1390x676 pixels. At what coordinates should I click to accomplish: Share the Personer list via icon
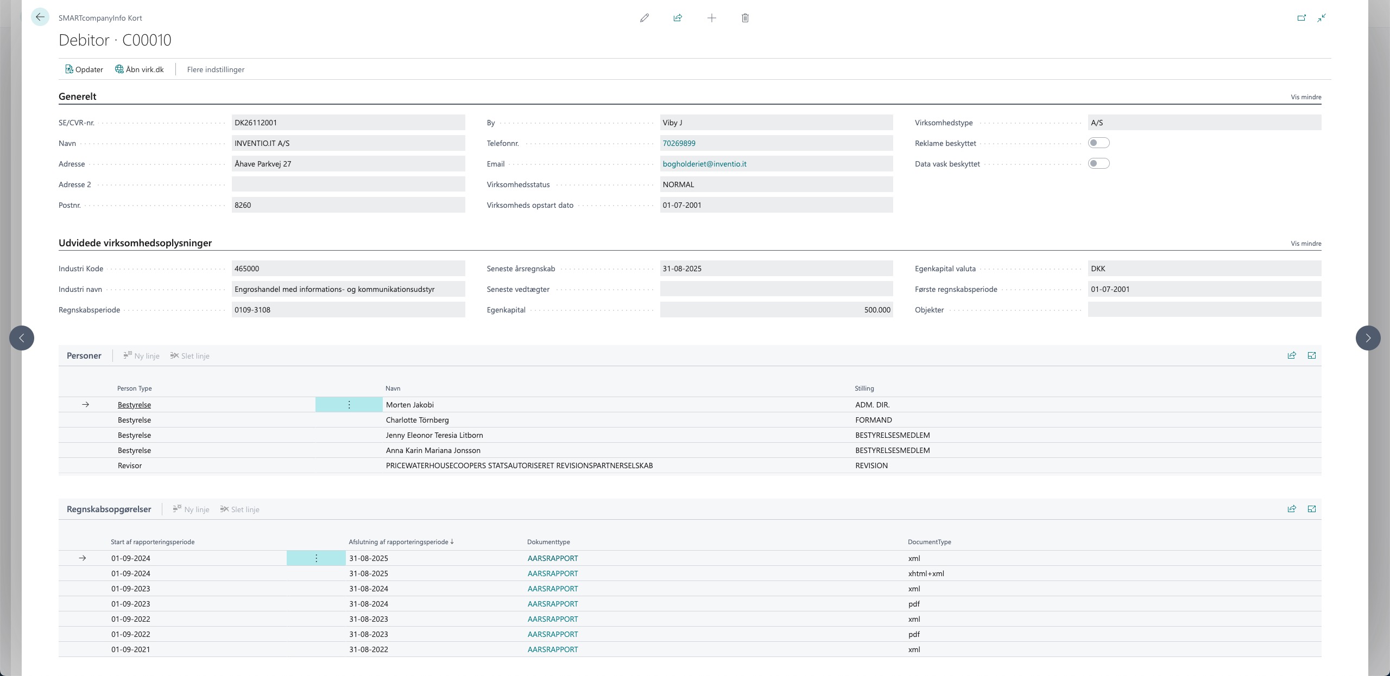point(1292,355)
